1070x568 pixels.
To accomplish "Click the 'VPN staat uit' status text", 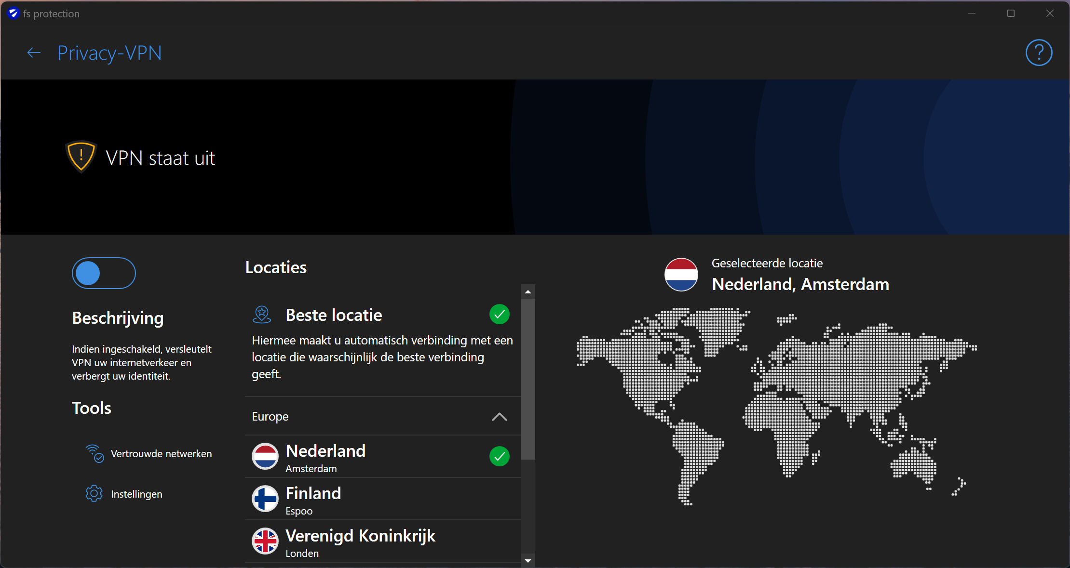I will tap(161, 158).
